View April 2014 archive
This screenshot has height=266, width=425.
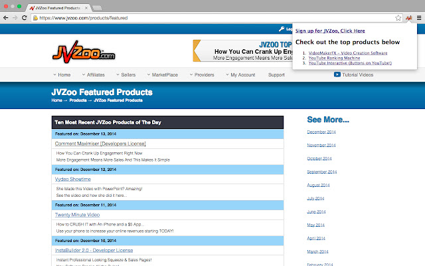[316, 238]
